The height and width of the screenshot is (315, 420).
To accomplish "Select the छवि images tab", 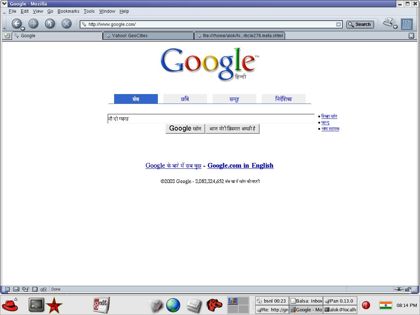I will click(185, 99).
